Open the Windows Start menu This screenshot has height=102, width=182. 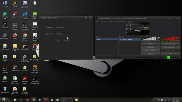[x=4, y=100]
